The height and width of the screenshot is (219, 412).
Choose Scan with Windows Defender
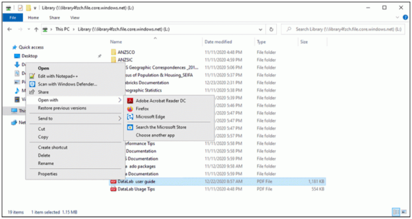pyautogui.click(x=67, y=84)
